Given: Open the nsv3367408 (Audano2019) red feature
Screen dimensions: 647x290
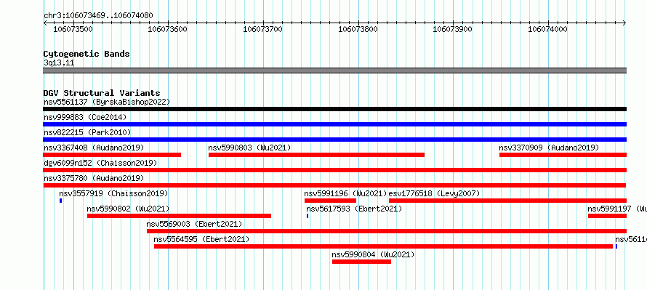Looking at the screenshot, I should 112,155.
